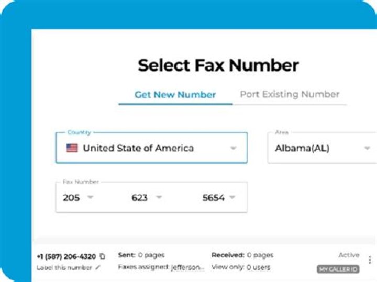Viewport: 377px width, 282px height.
Task: Copy the +1 (587) 206-4320 number
Action: tap(103, 256)
